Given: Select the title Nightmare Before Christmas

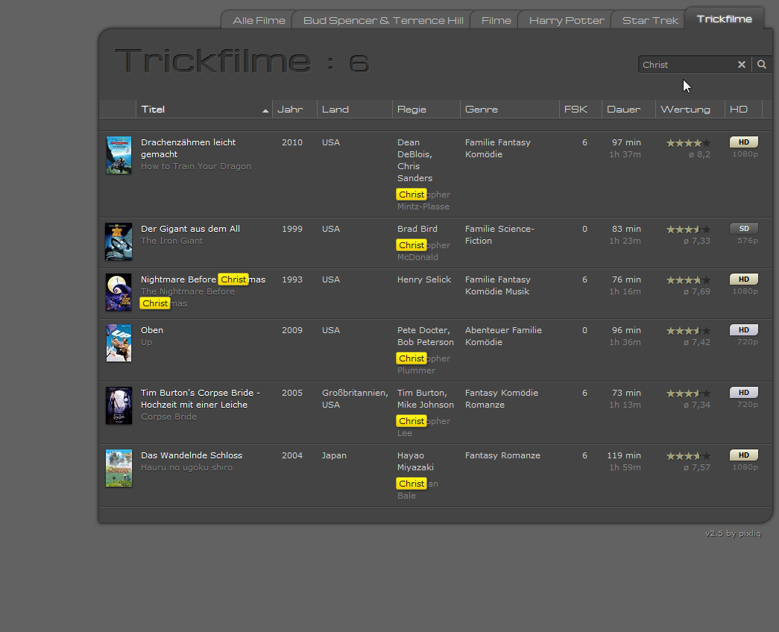Looking at the screenshot, I should pyautogui.click(x=204, y=279).
